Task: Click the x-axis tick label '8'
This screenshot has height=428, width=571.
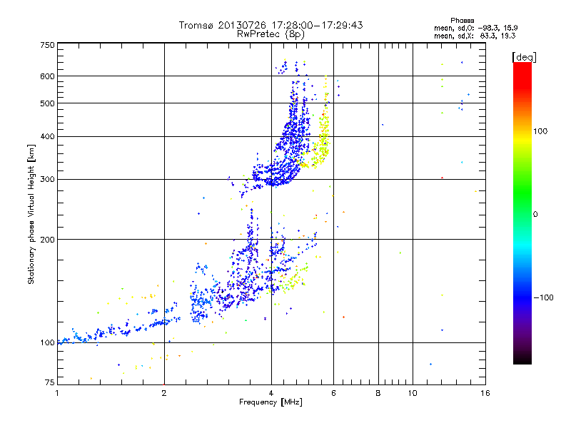Action: pos(378,393)
